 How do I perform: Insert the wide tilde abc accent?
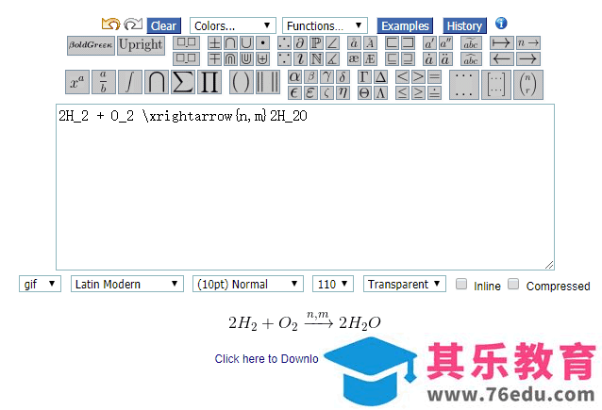(x=471, y=43)
